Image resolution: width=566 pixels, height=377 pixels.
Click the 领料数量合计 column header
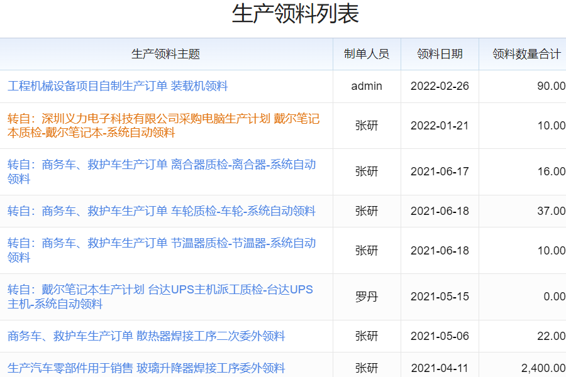pyautogui.click(x=526, y=54)
